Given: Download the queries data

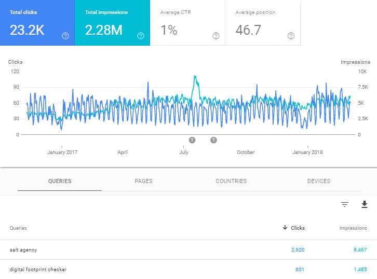Looking at the screenshot, I should click(x=365, y=204).
